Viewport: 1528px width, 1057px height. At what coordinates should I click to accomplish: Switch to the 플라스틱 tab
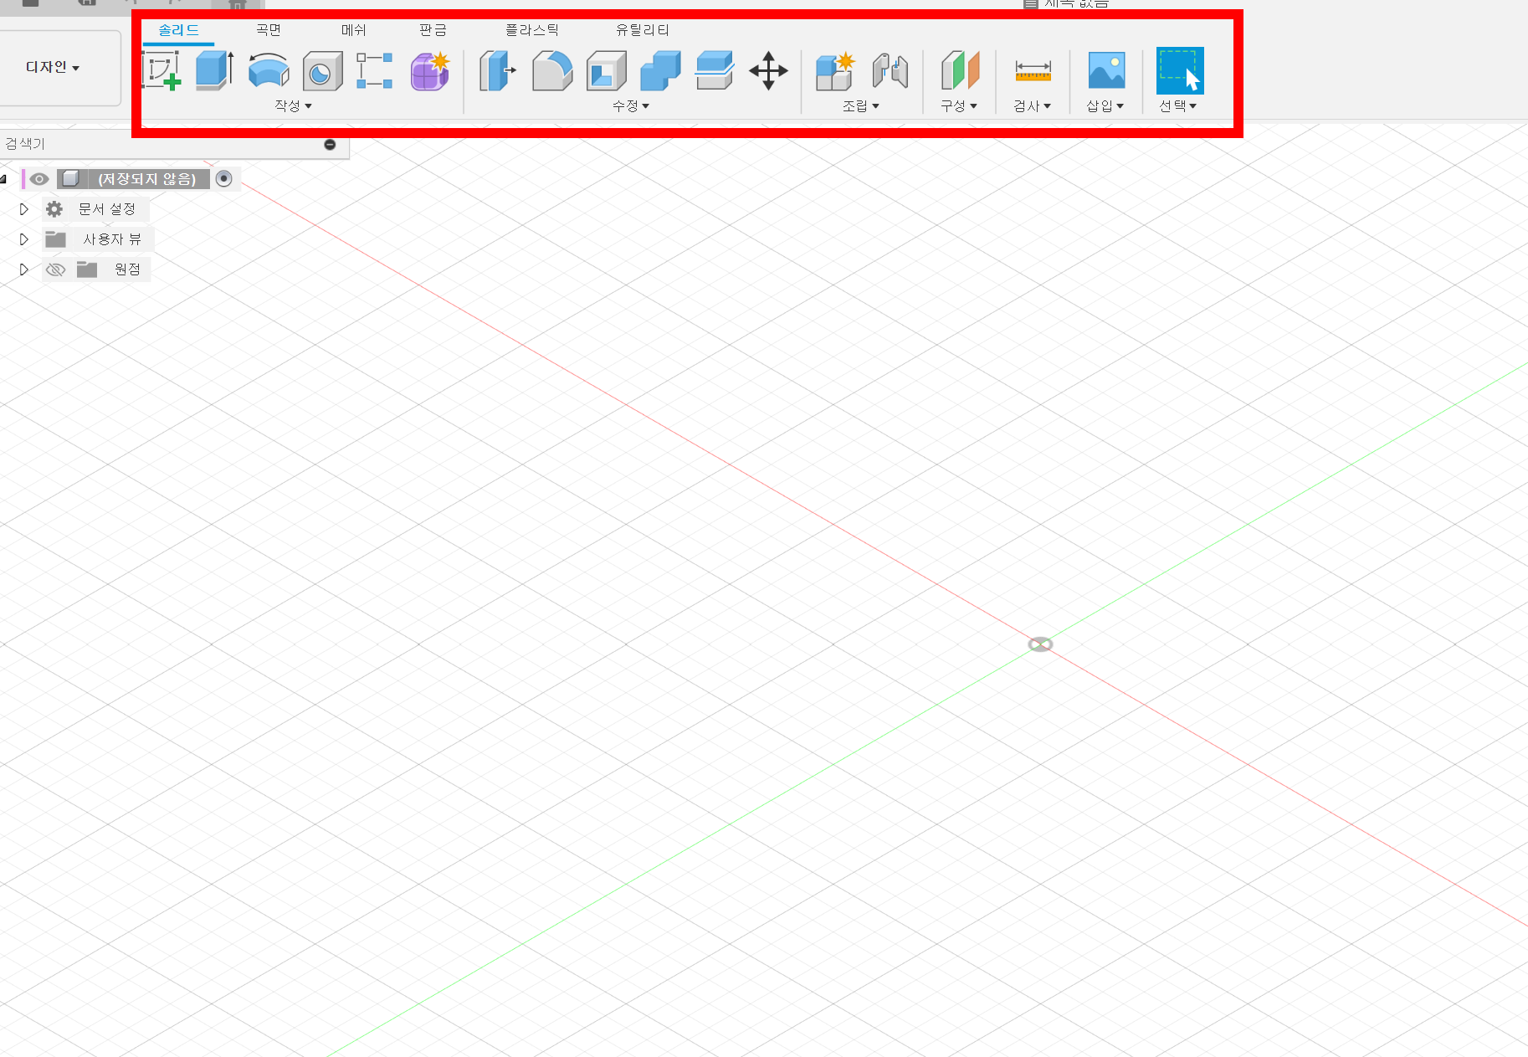click(532, 30)
